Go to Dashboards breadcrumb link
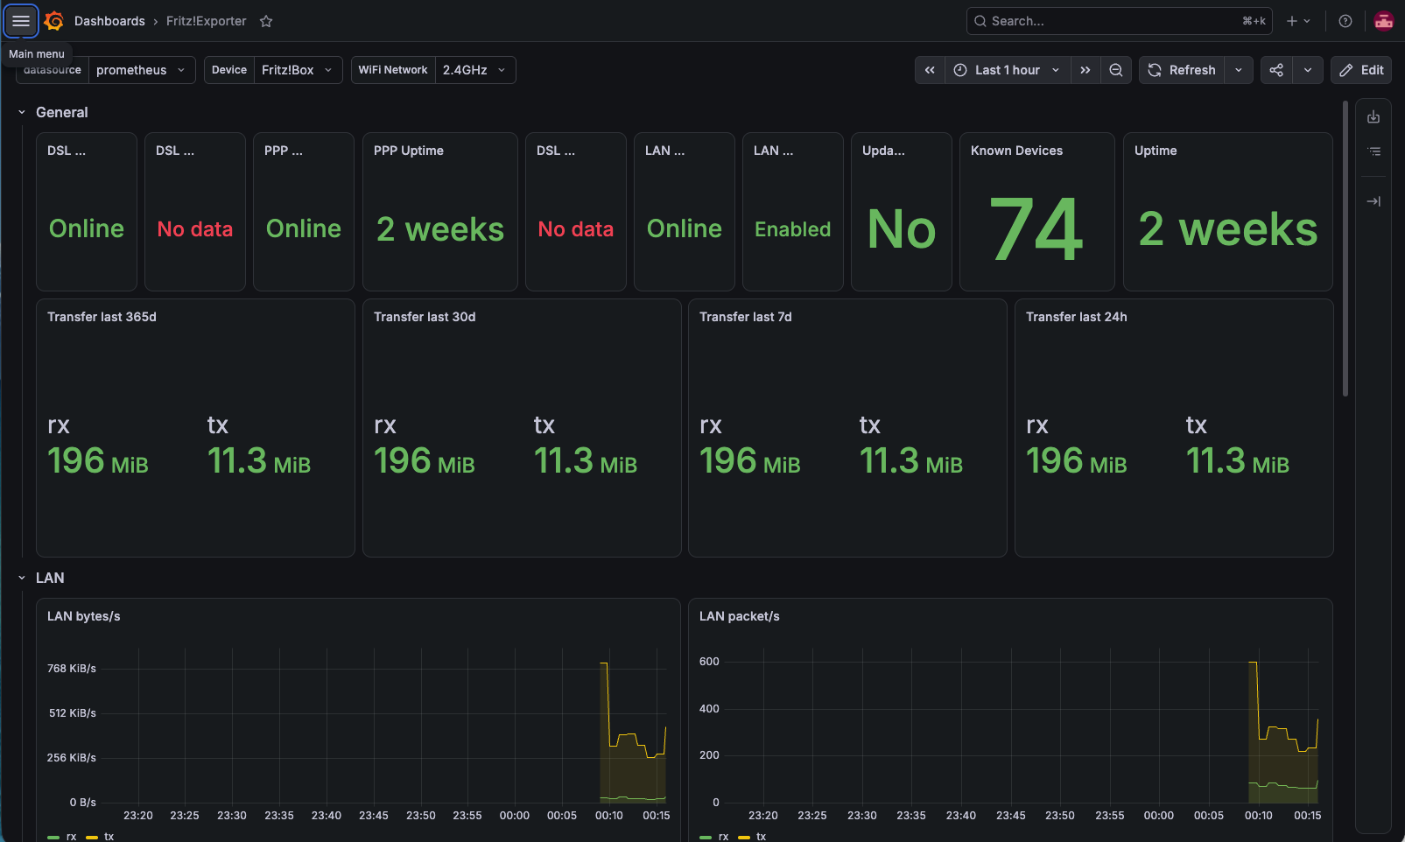Image resolution: width=1405 pixels, height=842 pixels. coord(109,21)
